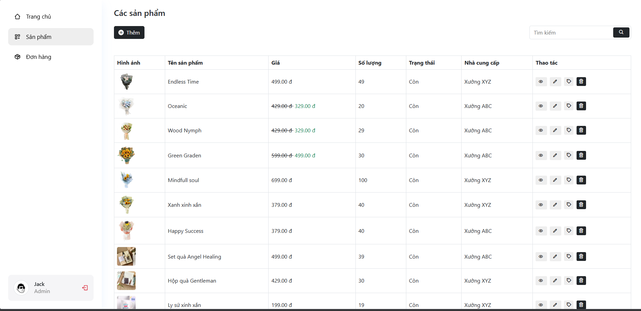Select Sản phẩm in the sidebar

tap(39, 37)
